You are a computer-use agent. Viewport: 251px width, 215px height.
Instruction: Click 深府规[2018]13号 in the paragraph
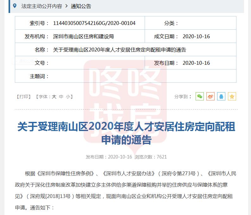(x=50, y=196)
